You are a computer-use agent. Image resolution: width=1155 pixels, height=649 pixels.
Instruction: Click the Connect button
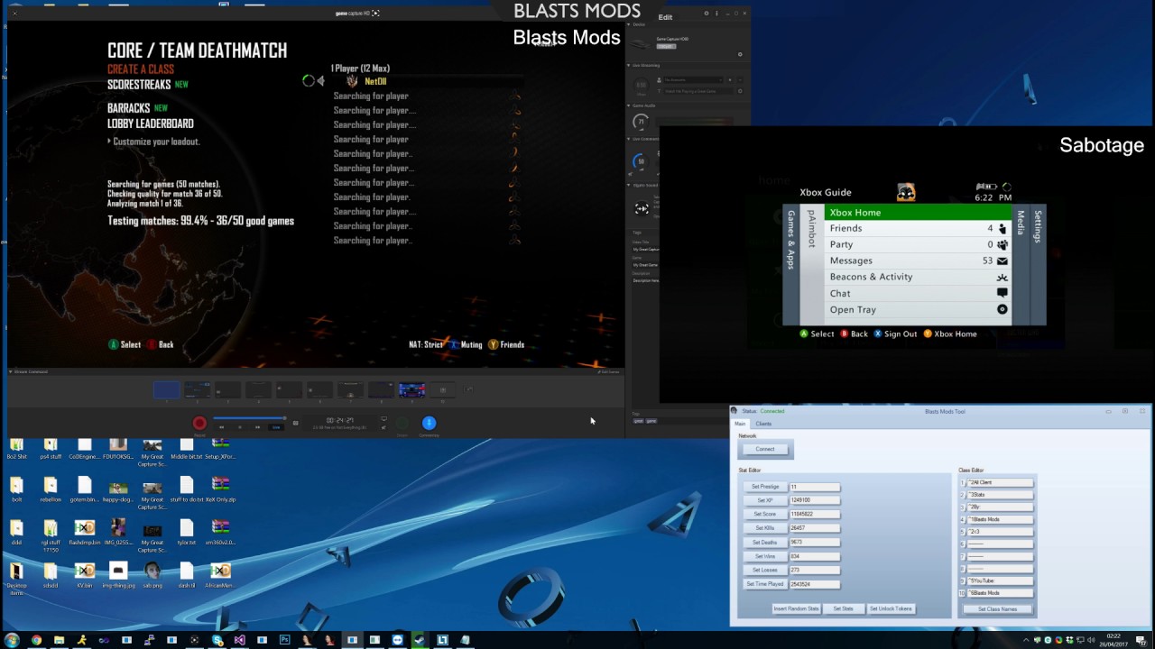[x=765, y=449]
